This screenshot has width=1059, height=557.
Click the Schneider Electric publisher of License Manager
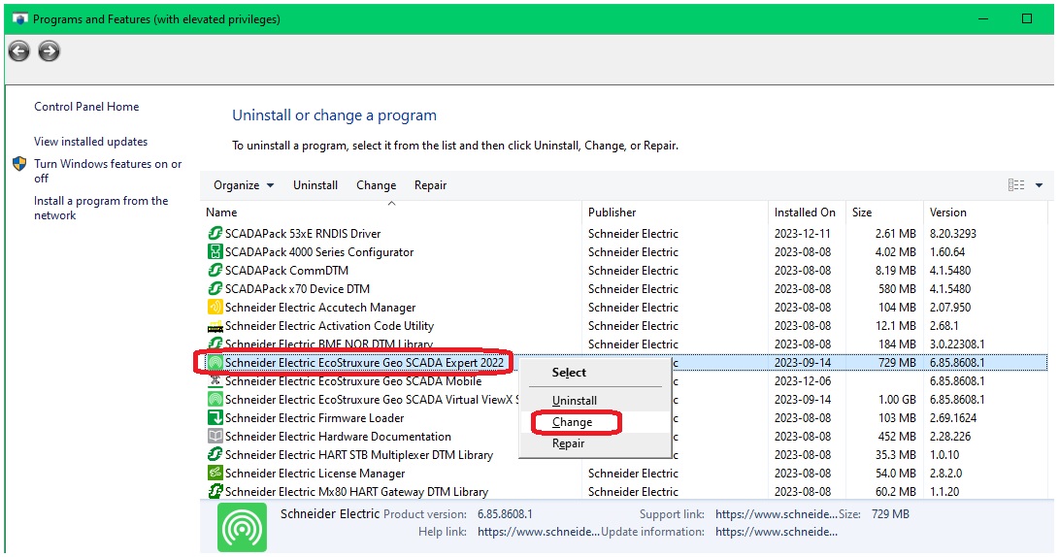(x=633, y=474)
